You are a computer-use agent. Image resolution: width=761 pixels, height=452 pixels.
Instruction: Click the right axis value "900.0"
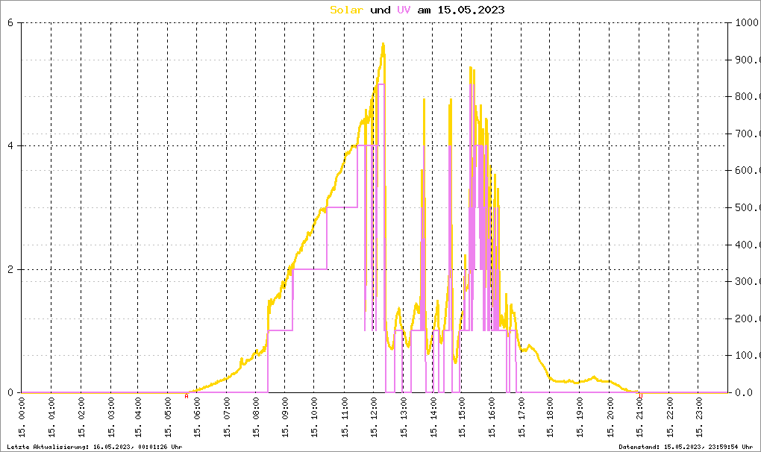pyautogui.click(x=747, y=60)
